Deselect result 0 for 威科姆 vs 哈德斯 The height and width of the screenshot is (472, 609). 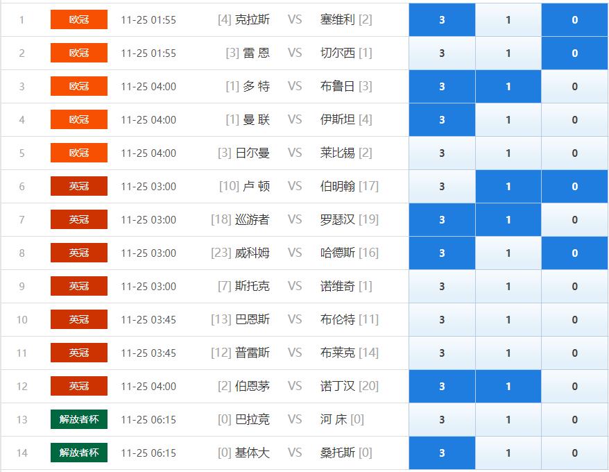574,253
